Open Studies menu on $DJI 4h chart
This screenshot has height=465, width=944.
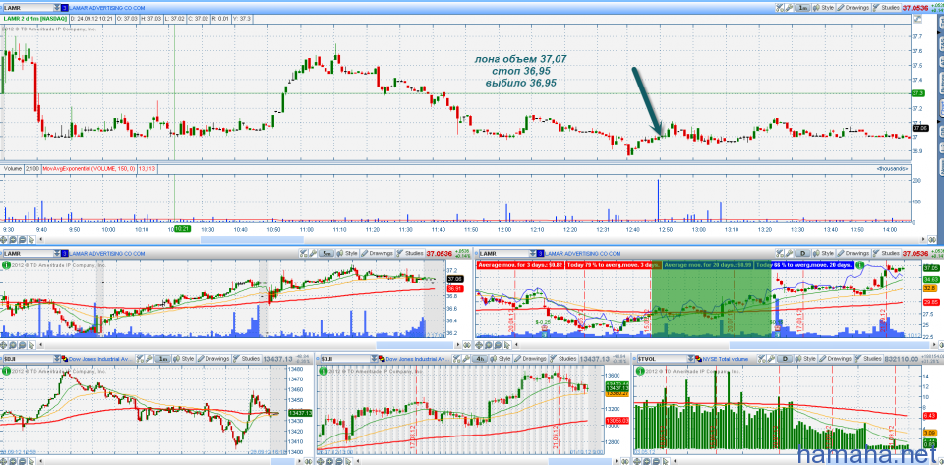click(x=562, y=359)
